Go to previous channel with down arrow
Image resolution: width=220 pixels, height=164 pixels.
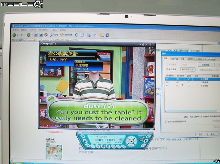click(x=146, y=141)
